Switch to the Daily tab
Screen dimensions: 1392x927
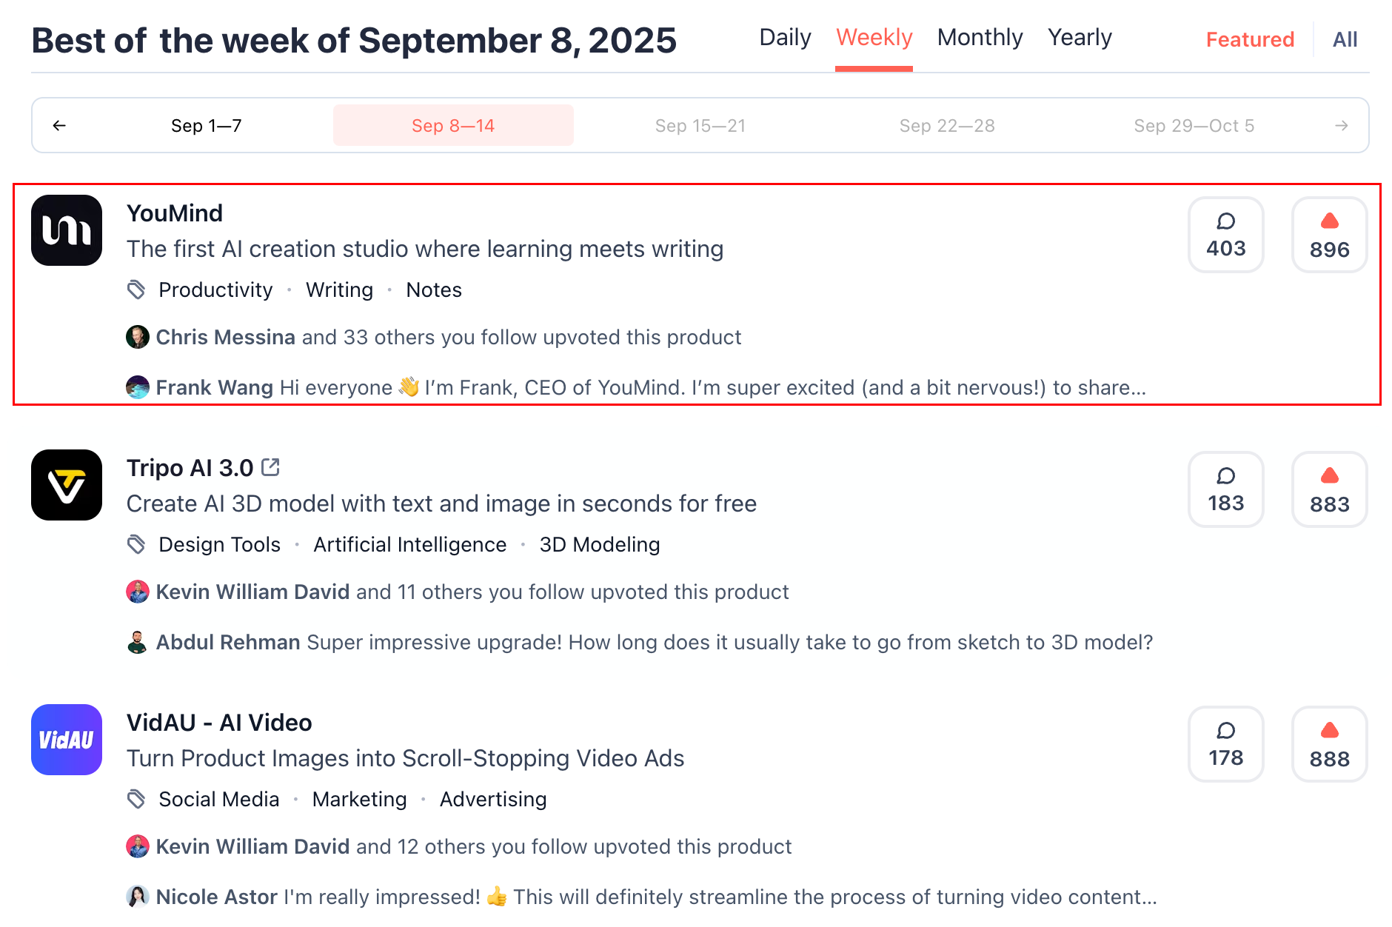(x=785, y=38)
